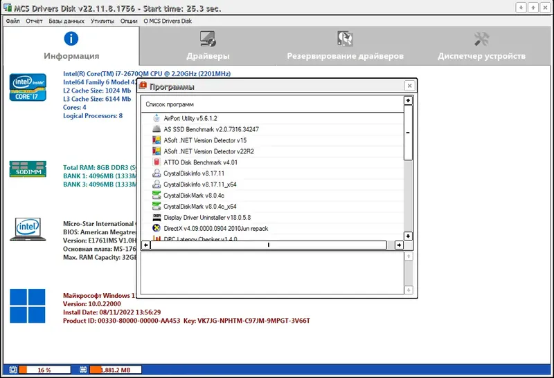Click the program list vertical scrollbar thumb
Viewport: 554px width, 378px height.
(x=408, y=133)
